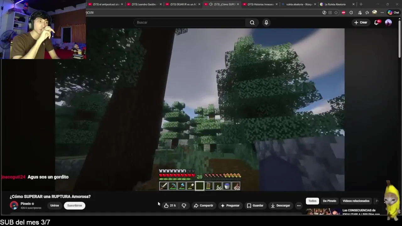Open the YouTube account avatar menu
402x226 pixels.
[x=388, y=22]
